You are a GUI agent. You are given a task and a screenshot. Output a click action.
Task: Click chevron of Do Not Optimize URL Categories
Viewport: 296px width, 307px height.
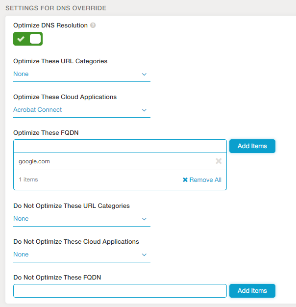[x=144, y=219]
